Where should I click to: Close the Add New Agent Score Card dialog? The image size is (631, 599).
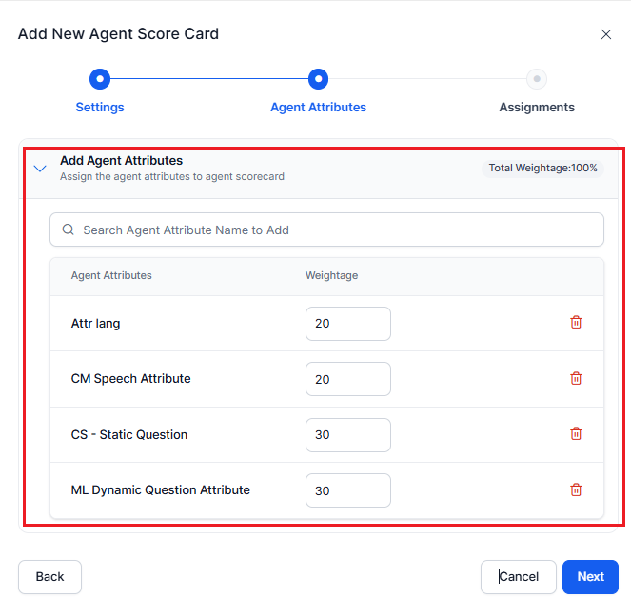pyautogui.click(x=606, y=34)
